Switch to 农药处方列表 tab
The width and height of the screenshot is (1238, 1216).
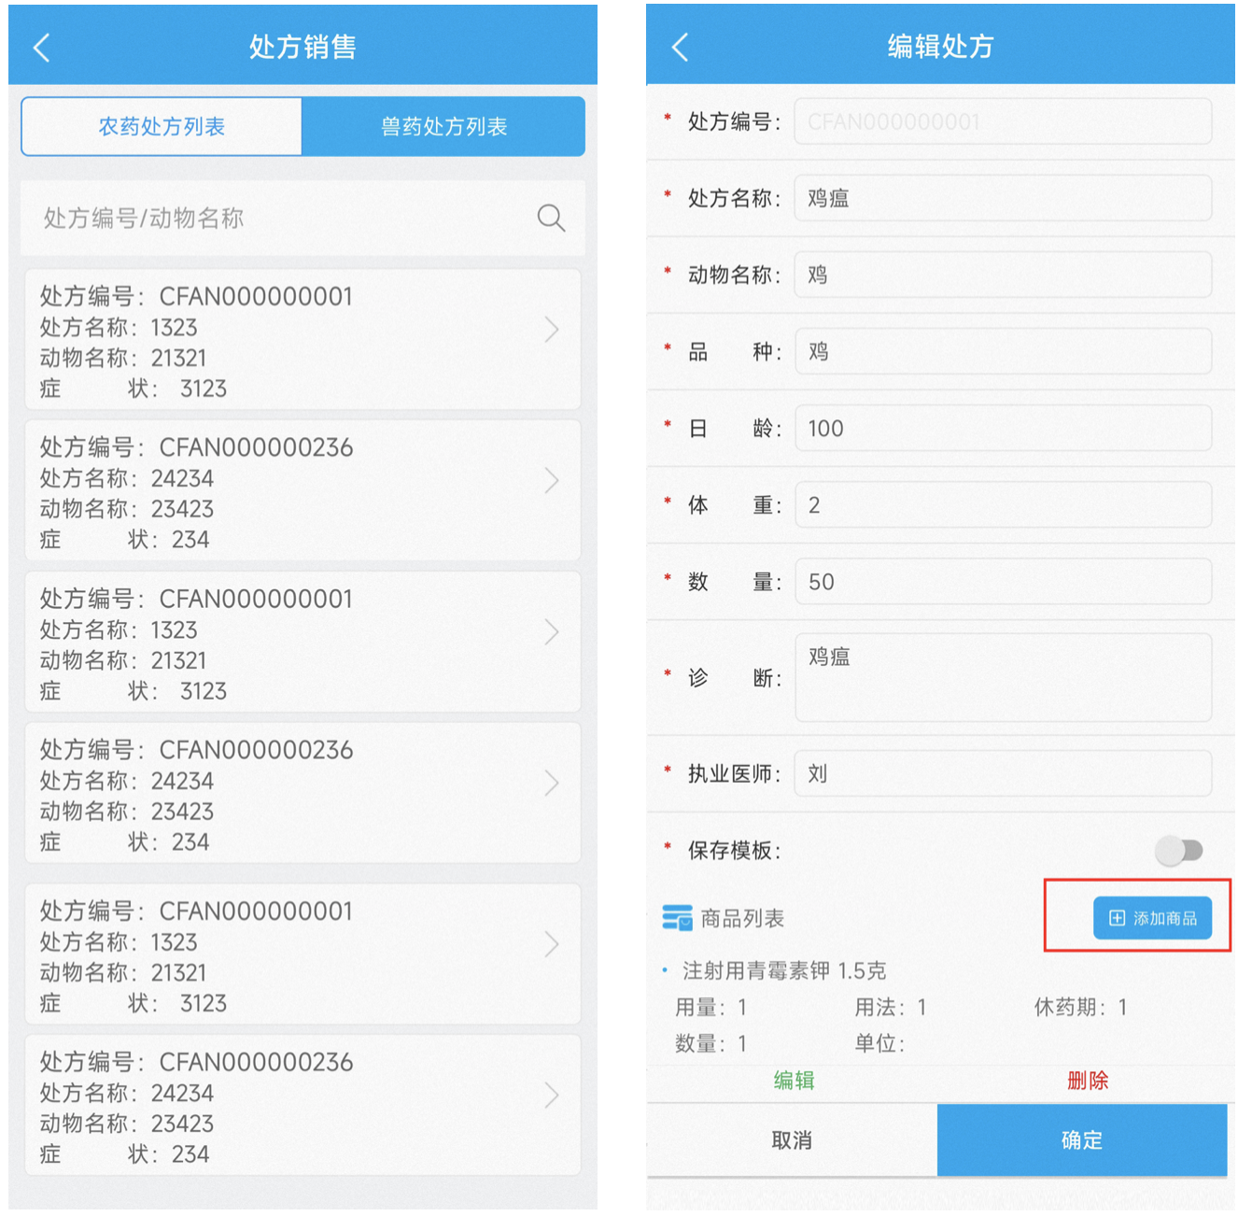(162, 126)
